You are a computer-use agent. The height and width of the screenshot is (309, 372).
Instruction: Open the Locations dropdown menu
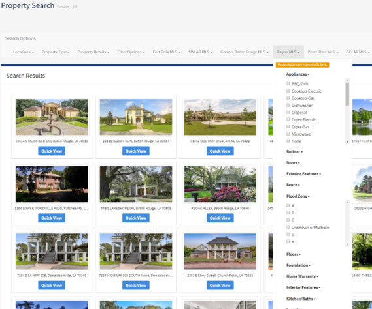coord(24,51)
